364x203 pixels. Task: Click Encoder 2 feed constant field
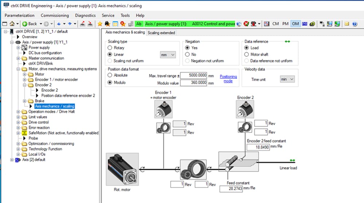click(258, 147)
